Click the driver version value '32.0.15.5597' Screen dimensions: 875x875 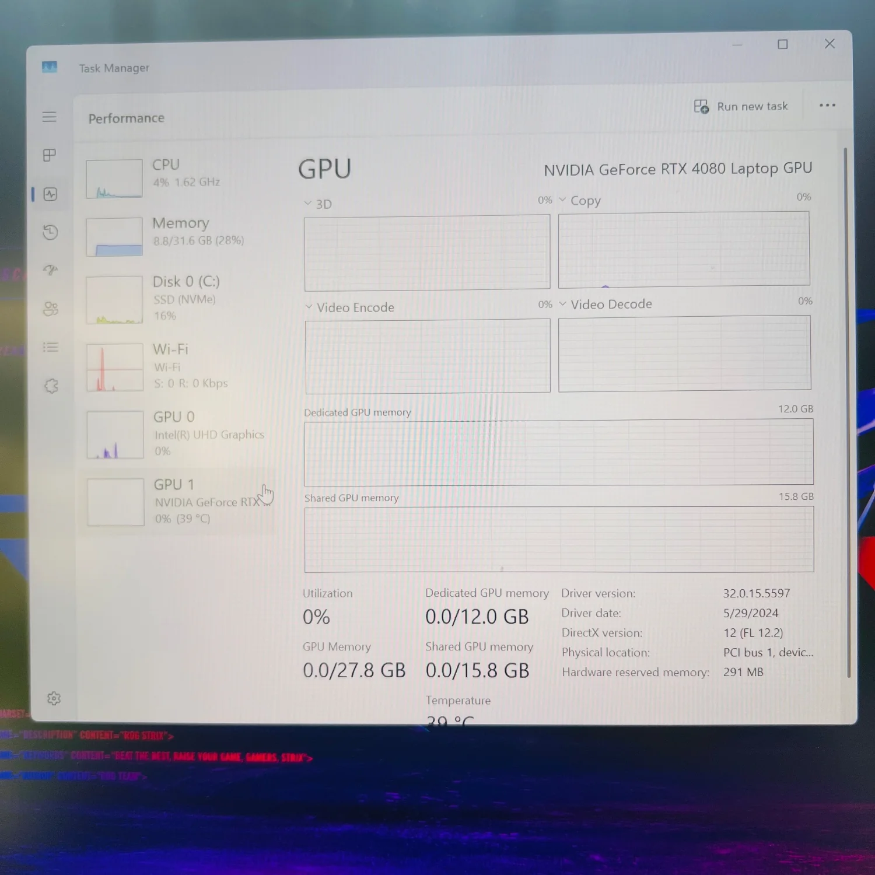pyautogui.click(x=757, y=593)
